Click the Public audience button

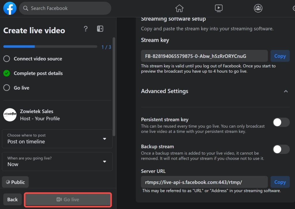tap(15, 182)
